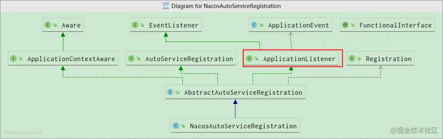The width and height of the screenshot is (443, 139).
Task: Click the lock visibility icon on AbstractAutoServiceRegistration
Action: tap(178, 92)
